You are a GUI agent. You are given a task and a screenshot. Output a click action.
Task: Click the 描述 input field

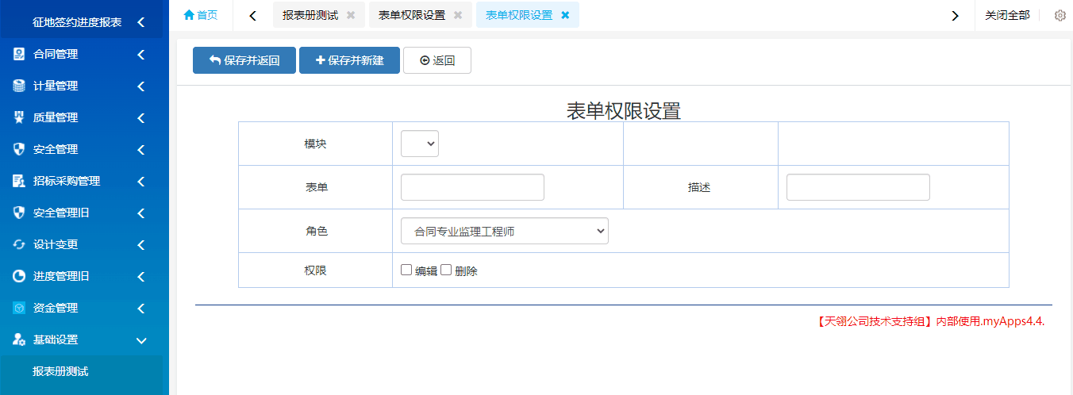[857, 187]
